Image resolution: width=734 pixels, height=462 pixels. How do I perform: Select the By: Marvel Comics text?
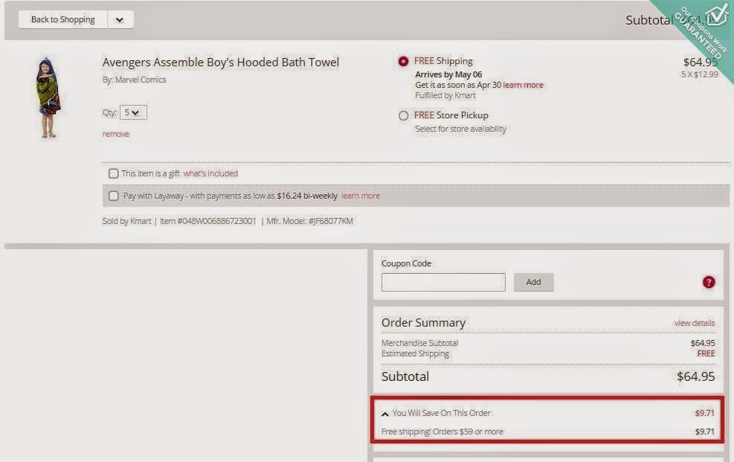tap(135, 80)
